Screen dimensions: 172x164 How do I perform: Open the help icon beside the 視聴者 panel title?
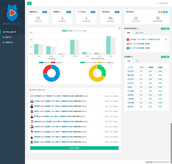click(x=132, y=57)
